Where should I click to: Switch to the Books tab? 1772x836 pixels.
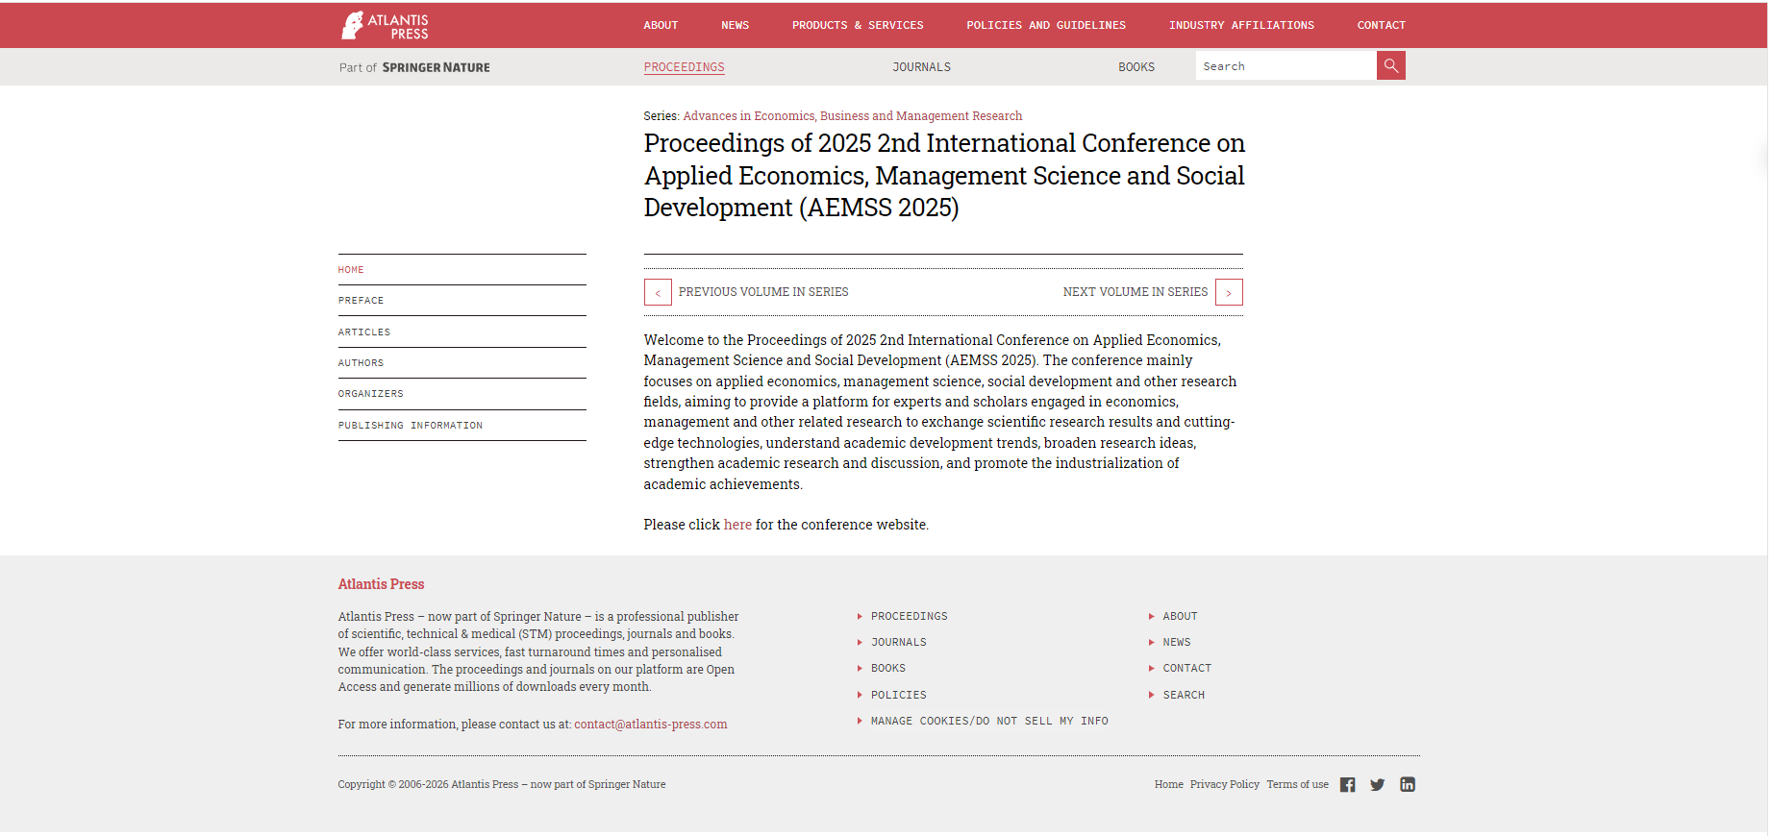1136,67
